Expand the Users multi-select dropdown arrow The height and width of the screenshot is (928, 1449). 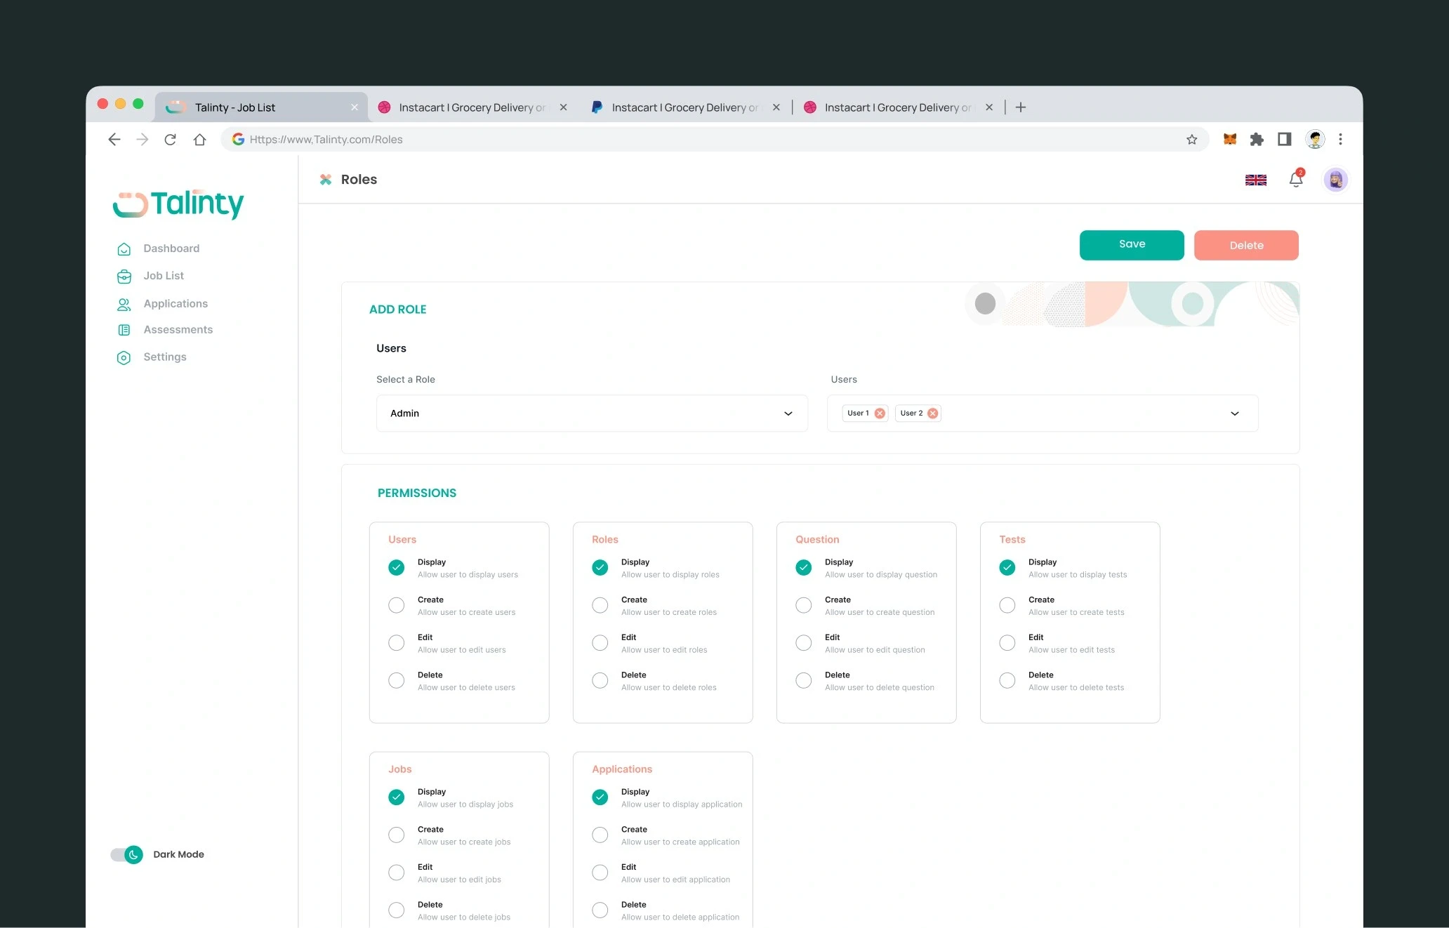pos(1234,413)
